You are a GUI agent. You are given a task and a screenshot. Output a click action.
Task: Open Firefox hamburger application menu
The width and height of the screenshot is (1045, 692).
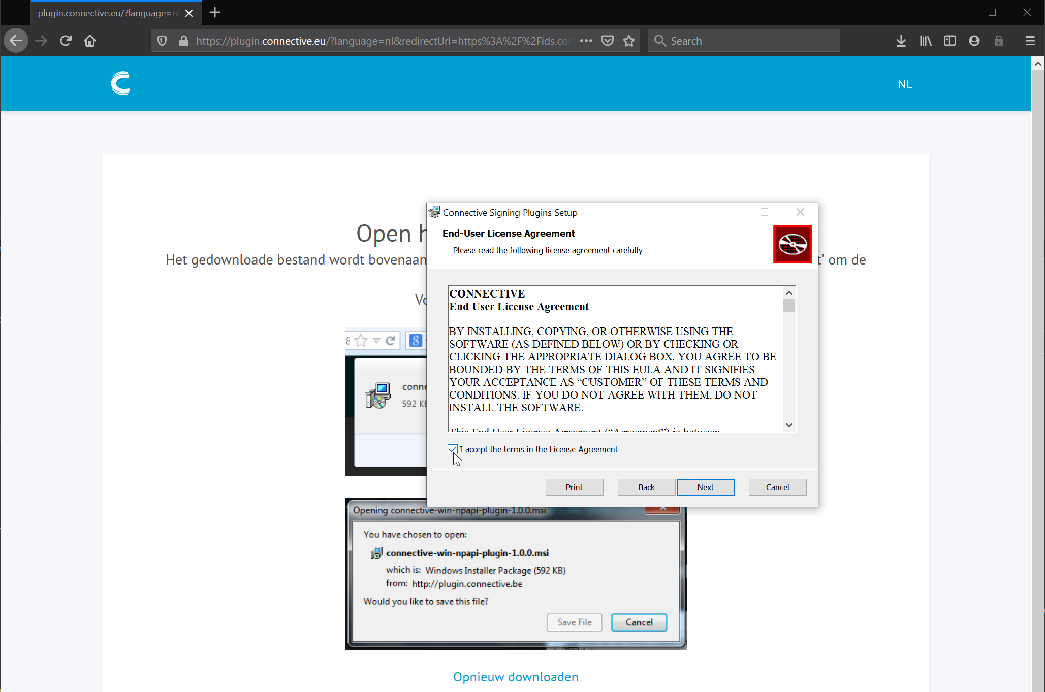[1030, 41]
